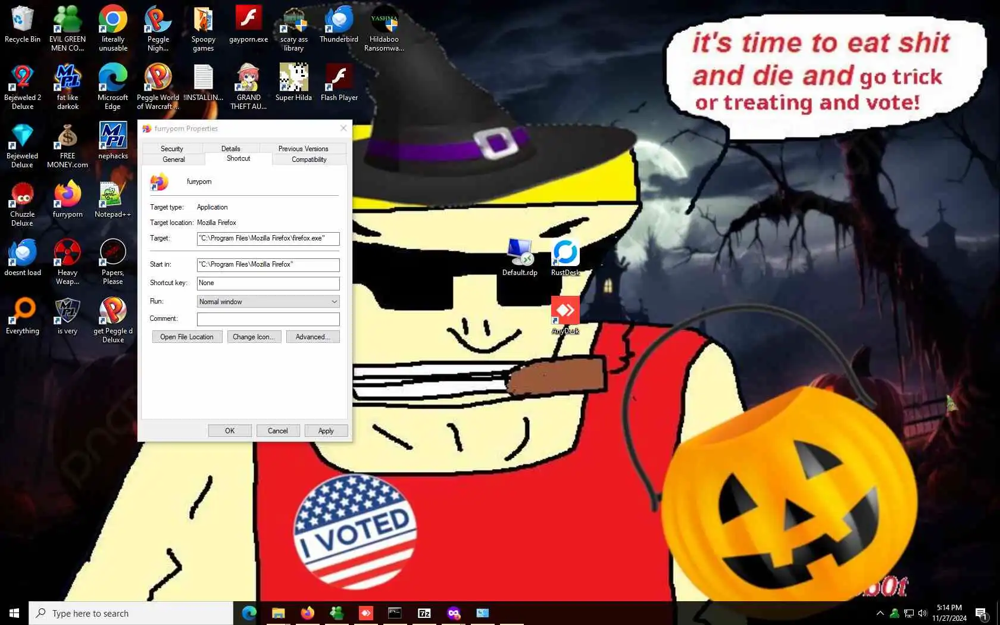Viewport: 1000px width, 625px height.
Task: Cancel the Properties dialog
Action: 277,431
